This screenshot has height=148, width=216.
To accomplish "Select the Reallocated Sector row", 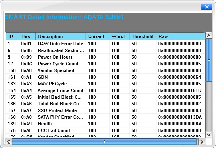I will click(105, 50).
